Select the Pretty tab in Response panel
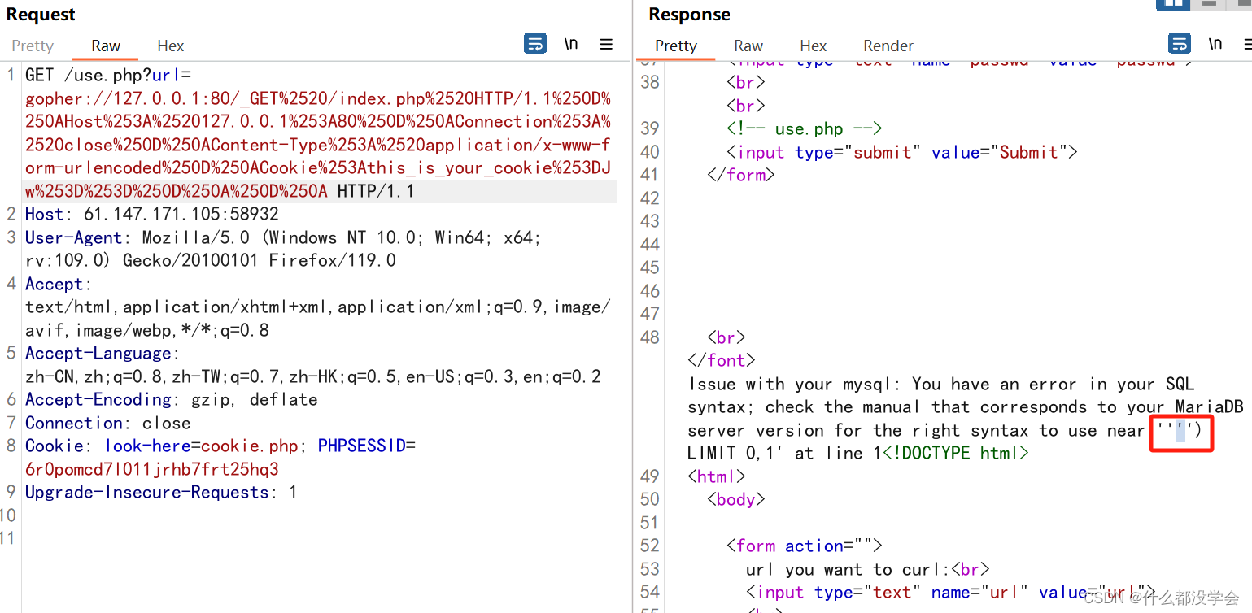 coord(676,46)
